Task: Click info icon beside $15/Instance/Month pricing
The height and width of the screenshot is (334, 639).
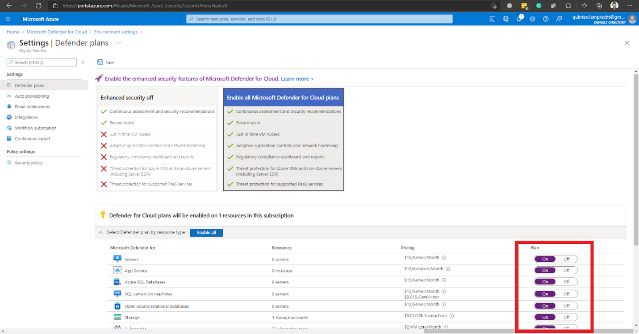Action: (x=447, y=269)
